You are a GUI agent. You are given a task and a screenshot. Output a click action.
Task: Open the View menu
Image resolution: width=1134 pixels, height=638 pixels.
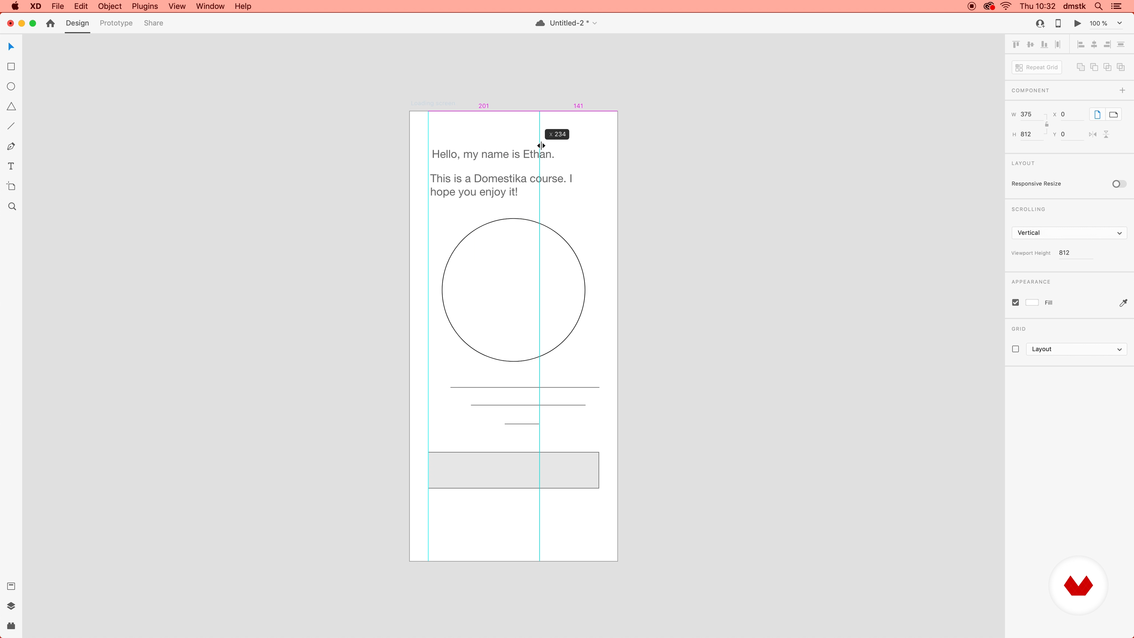click(177, 6)
